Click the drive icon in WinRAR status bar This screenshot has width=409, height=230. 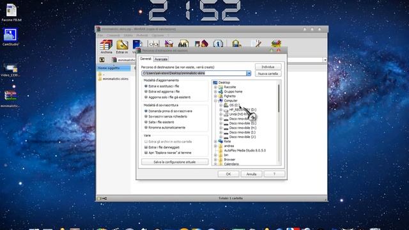pos(99,199)
